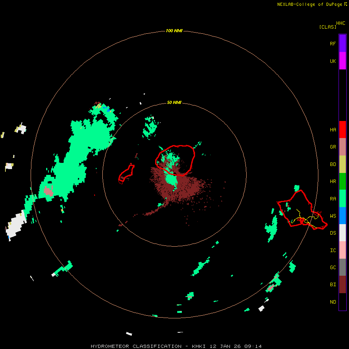
Task: Click the DS legend label
Action: coord(333,233)
